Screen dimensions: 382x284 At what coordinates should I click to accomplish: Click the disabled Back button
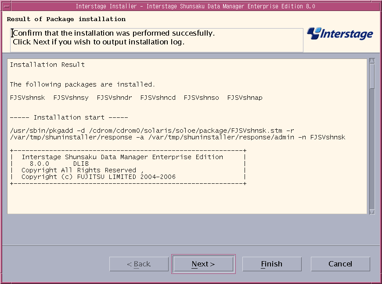pyautogui.click(x=139, y=264)
